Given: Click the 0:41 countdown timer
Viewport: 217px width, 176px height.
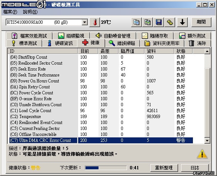Looking at the screenshot, I should [x=134, y=168].
